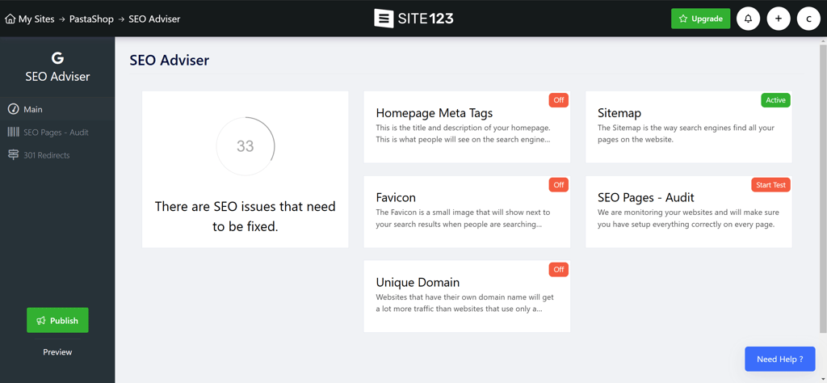The width and height of the screenshot is (827, 383).
Task: Open notifications bell icon
Action: point(748,19)
